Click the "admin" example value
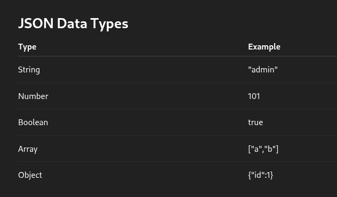Viewport: 337px width, 197px height. (x=263, y=70)
